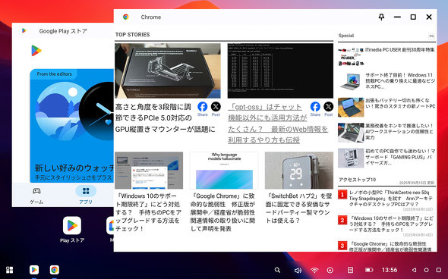Tap the Back triangle navigation button
Viewport: 448px width, 279px height.
click(414, 270)
